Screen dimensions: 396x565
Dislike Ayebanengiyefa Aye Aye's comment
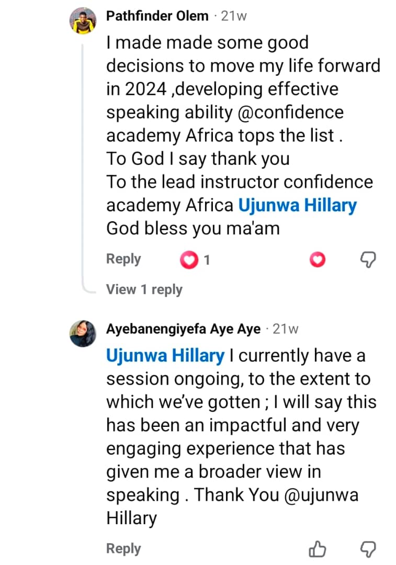click(368, 549)
